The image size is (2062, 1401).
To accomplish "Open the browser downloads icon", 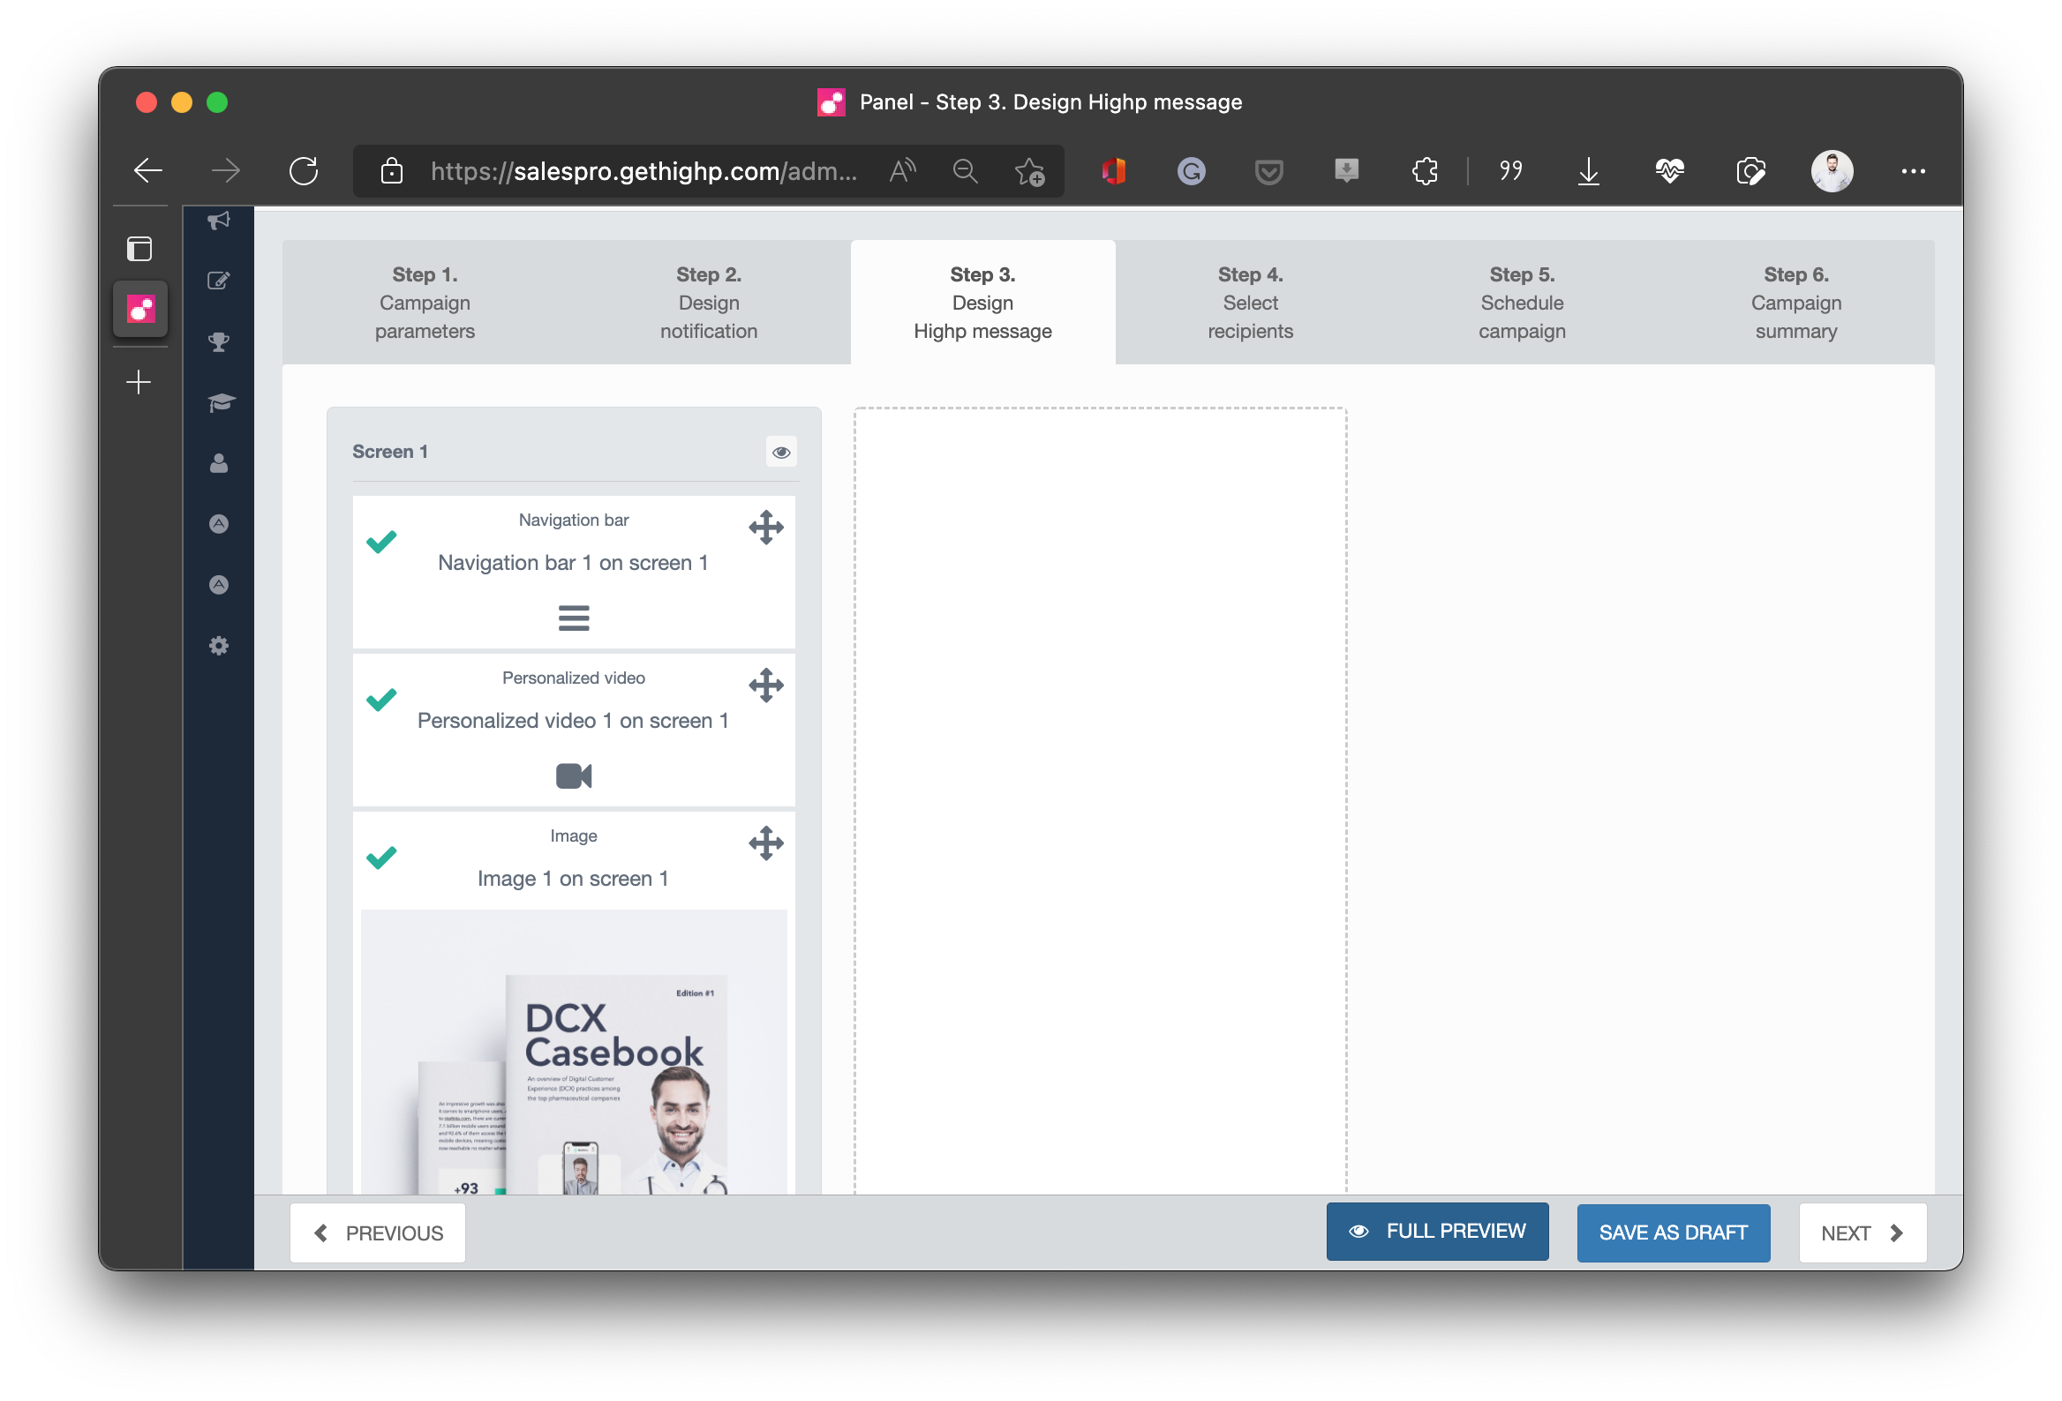I will click(1588, 170).
